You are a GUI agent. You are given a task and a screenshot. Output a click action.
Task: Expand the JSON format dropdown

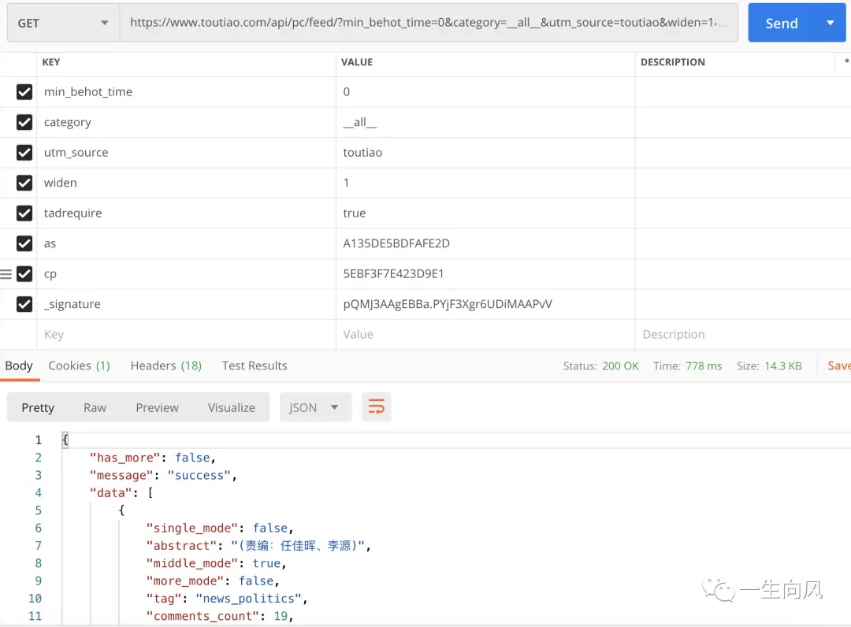[x=315, y=407]
